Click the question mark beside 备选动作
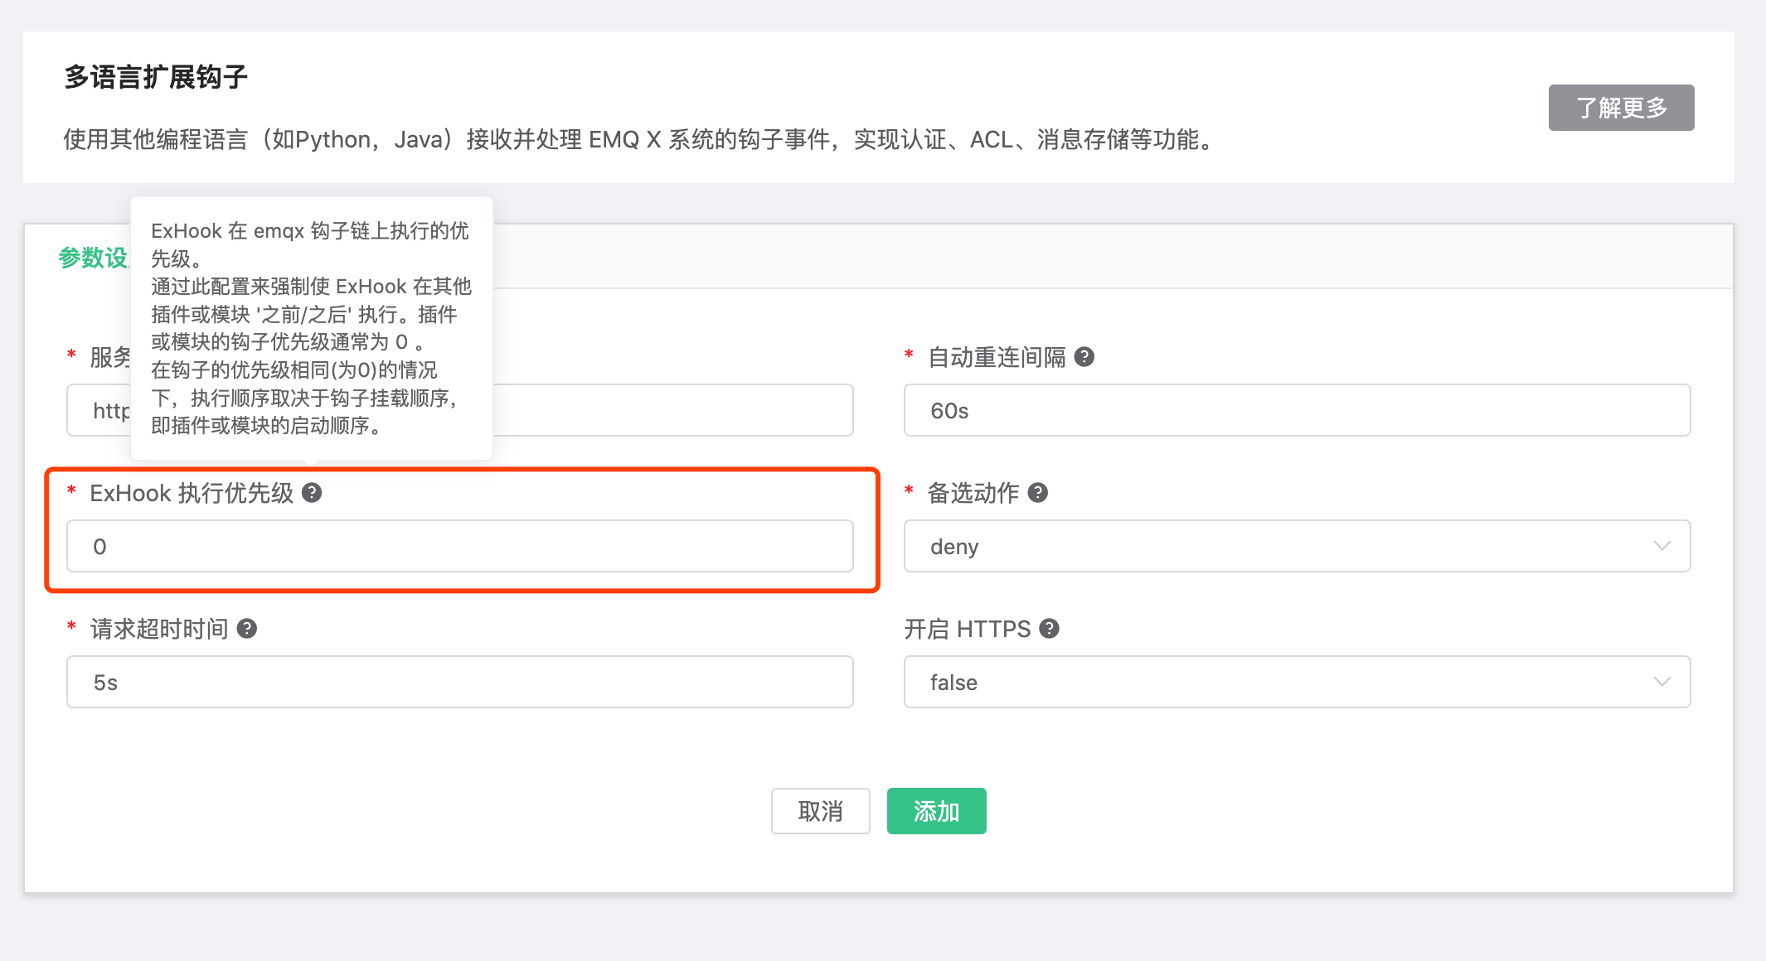 [x=1038, y=493]
